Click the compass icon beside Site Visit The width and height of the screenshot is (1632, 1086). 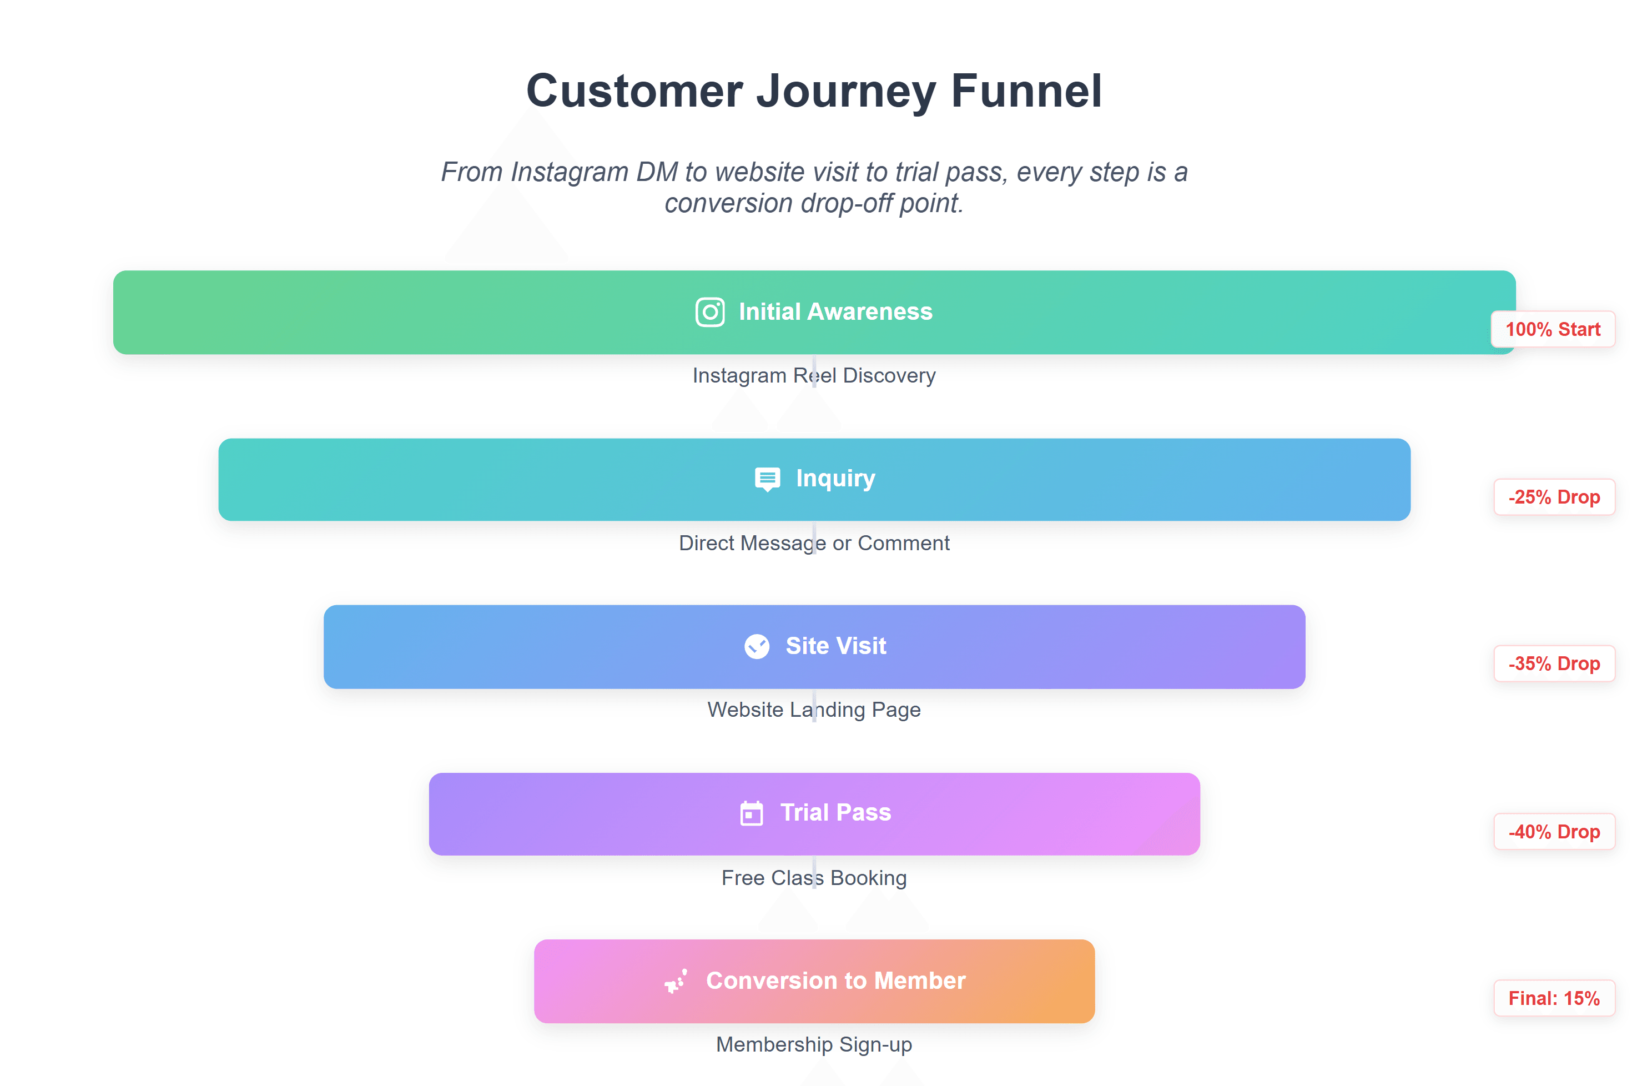(756, 646)
